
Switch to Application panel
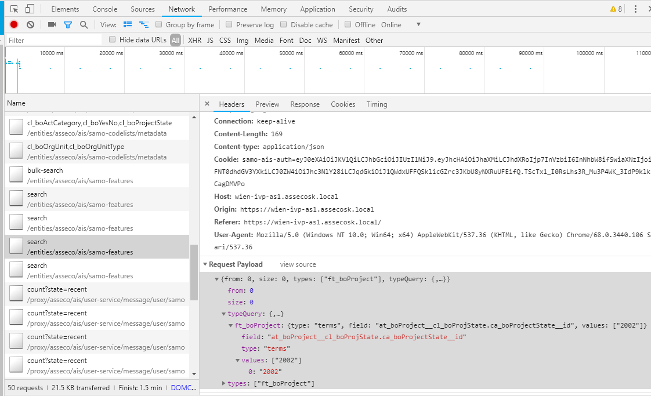click(317, 9)
